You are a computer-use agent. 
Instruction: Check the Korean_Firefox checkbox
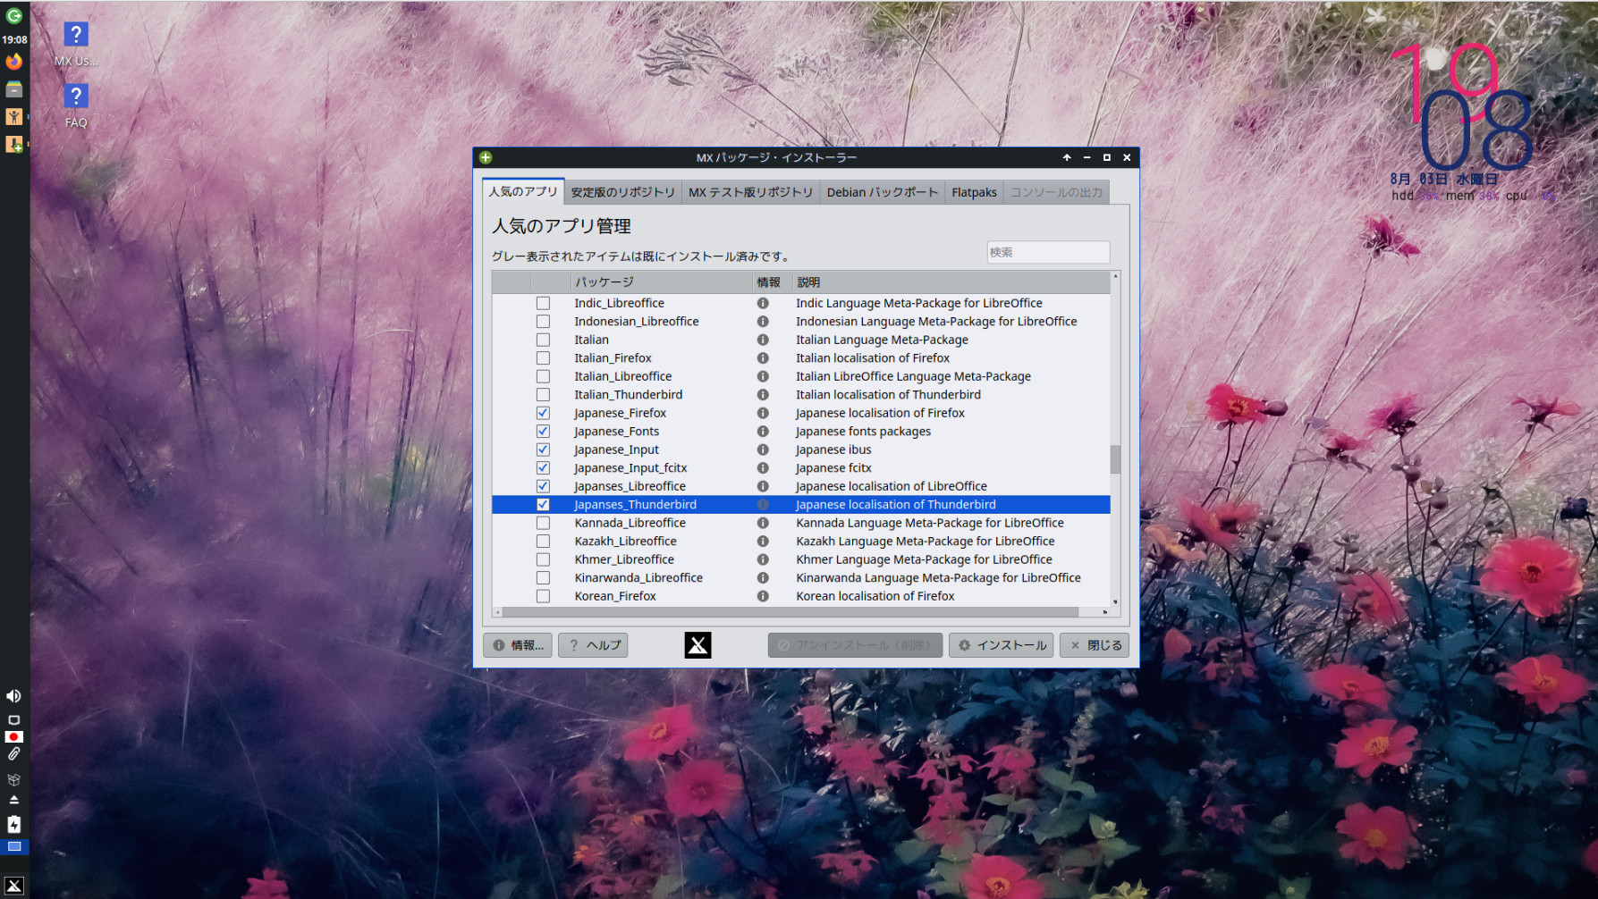[543, 596]
